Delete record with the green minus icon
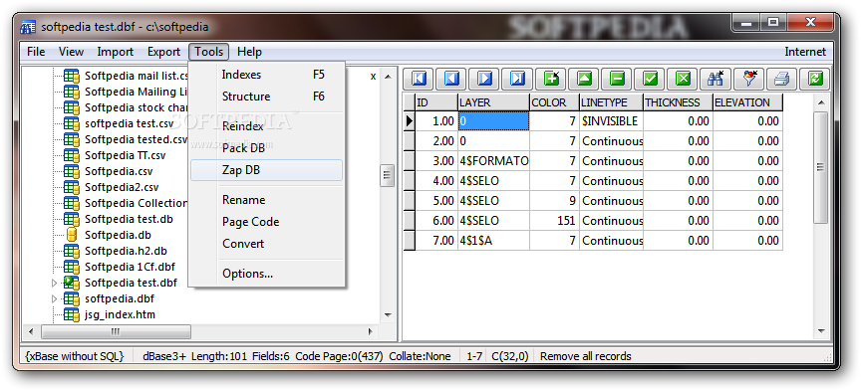861x391 pixels. 617,79
